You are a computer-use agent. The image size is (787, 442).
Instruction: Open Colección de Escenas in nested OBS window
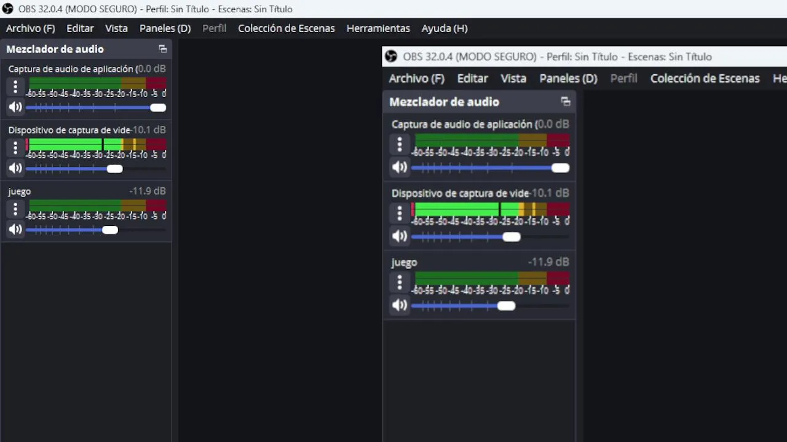(x=705, y=79)
